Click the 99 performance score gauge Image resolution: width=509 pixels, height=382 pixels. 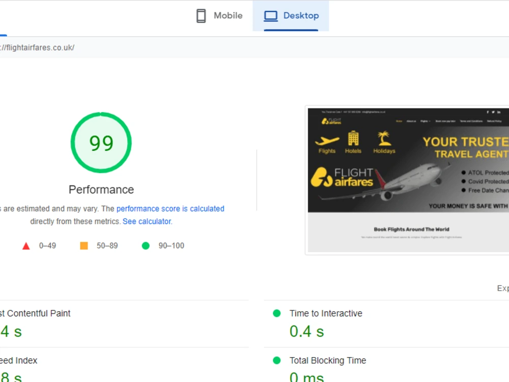pos(101,143)
